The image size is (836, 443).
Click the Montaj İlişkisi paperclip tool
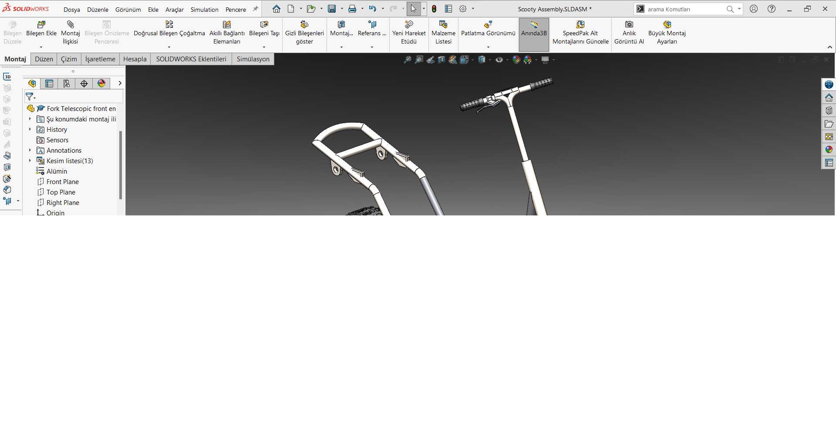[71, 33]
